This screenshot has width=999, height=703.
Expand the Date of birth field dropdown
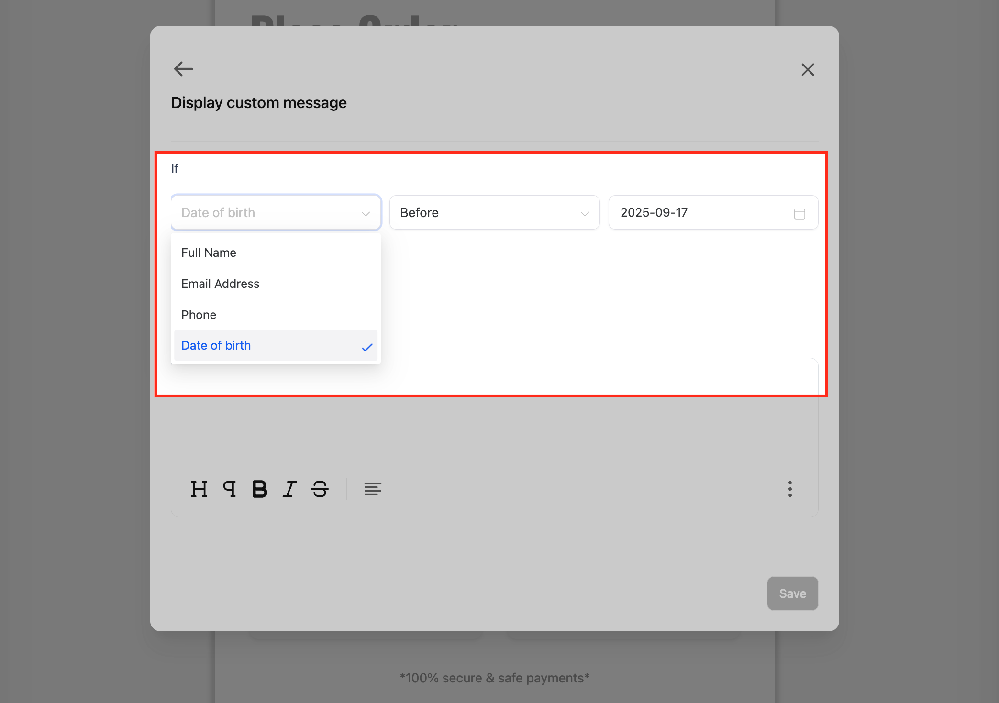(x=276, y=212)
